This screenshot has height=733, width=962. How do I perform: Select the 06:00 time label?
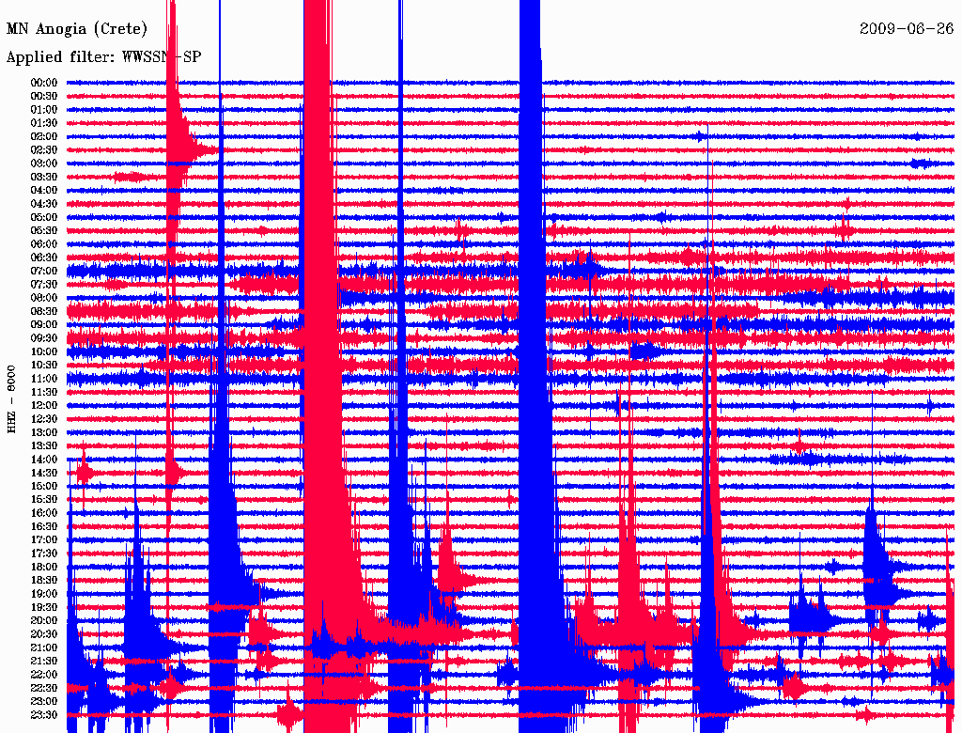pyautogui.click(x=44, y=243)
